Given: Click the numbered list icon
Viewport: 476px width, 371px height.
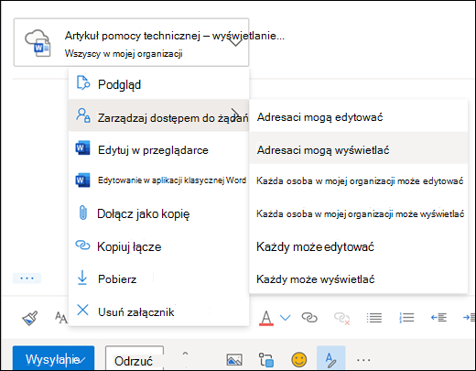Looking at the screenshot, I should pos(406,318).
